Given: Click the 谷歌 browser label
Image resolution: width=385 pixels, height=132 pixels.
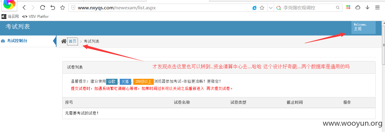Looking at the screenshot, I should pos(112,81).
